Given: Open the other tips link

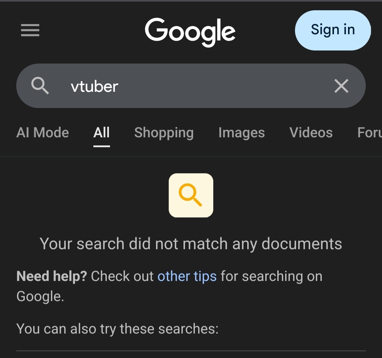Looking at the screenshot, I should tap(187, 276).
